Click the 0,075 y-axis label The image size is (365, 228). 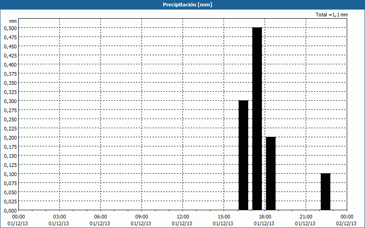pyautogui.click(x=10, y=183)
